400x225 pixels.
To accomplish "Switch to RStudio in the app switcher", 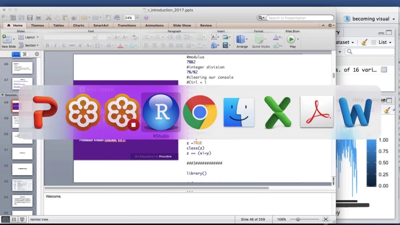I will pos(161,112).
